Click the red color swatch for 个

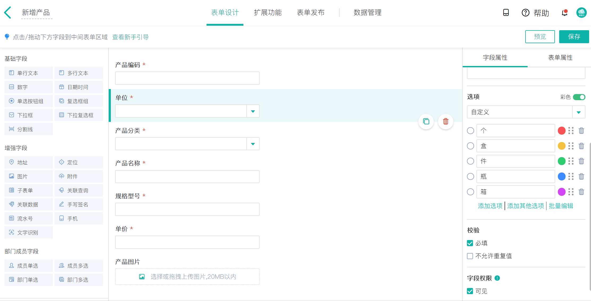click(x=562, y=131)
